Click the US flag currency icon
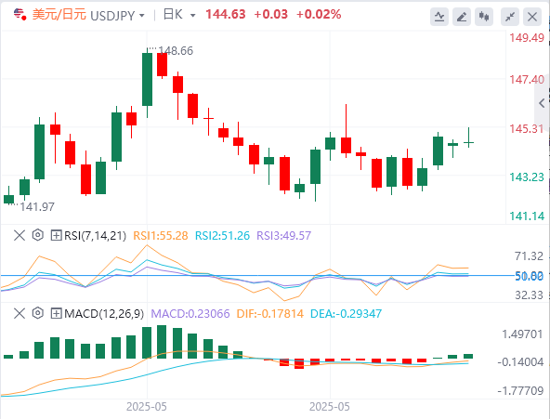550x419 pixels. 20,15
